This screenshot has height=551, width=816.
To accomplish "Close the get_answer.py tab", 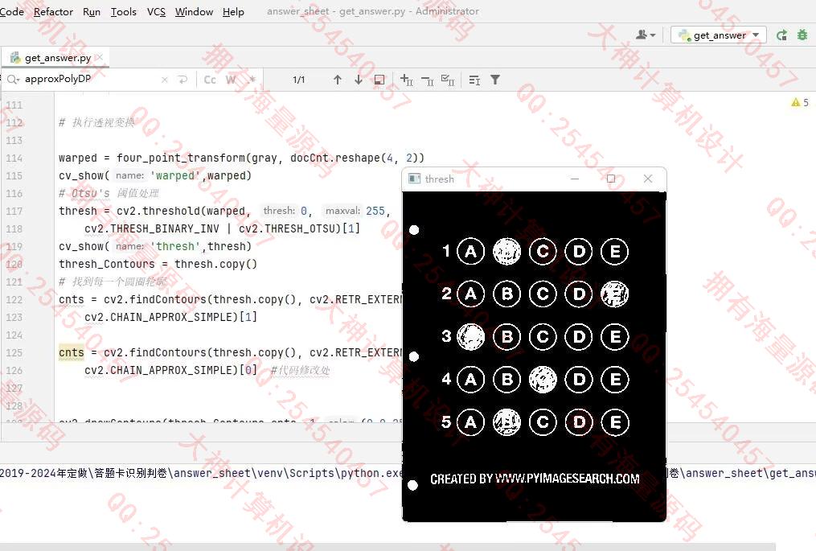I will (100, 57).
